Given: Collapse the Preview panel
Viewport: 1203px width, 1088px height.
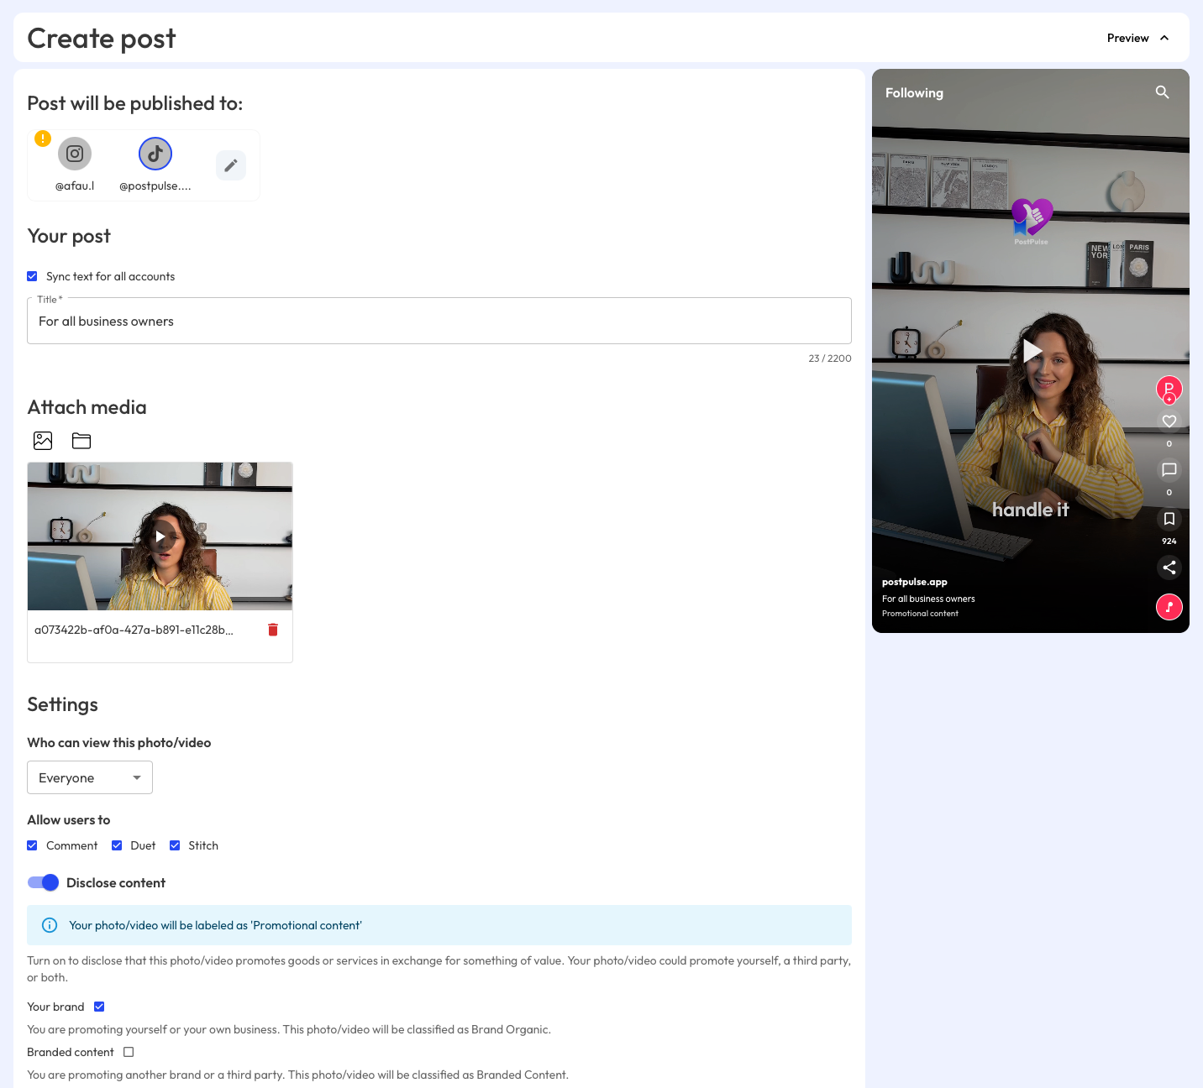Looking at the screenshot, I should point(1138,38).
